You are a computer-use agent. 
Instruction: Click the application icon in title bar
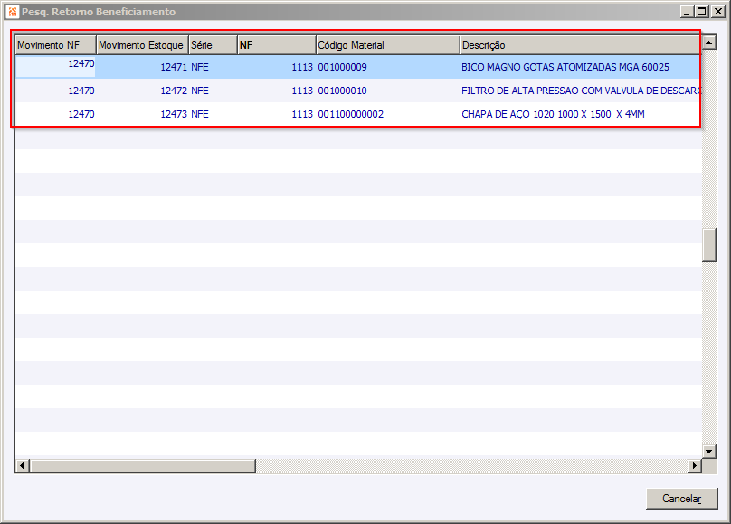pos(13,12)
